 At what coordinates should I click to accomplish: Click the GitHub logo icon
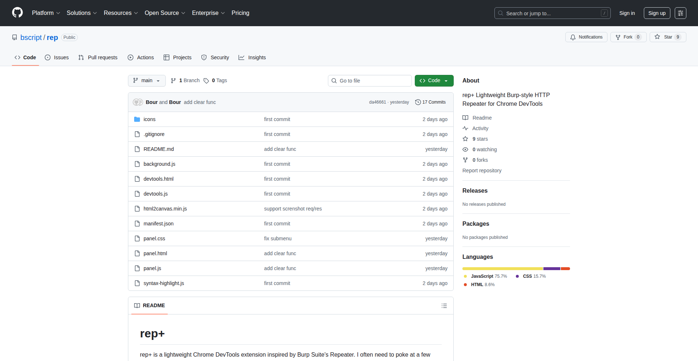coord(17,13)
